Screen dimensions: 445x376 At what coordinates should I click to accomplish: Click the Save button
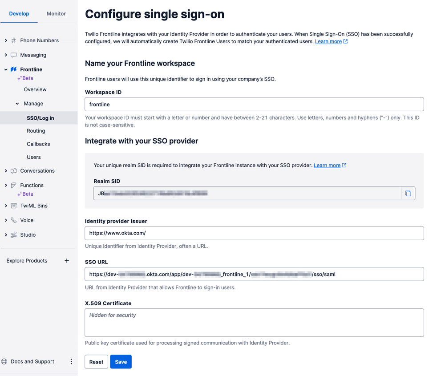[121, 362]
